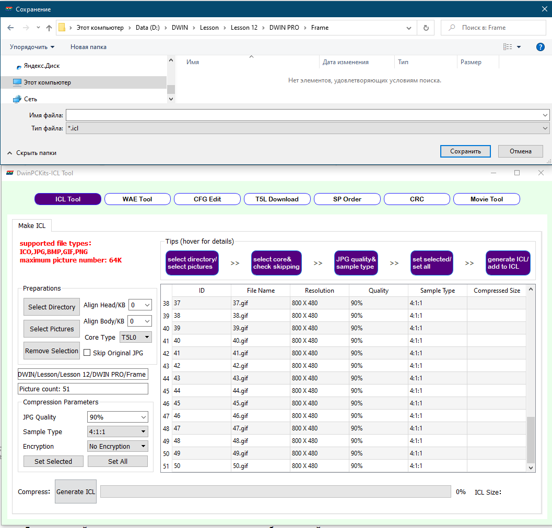Click the JPG quality& sample type tip
Viewport: 552px width, 528px height.
(356, 263)
